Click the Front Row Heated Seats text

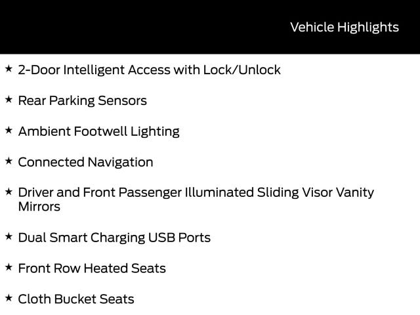pyautogui.click(x=92, y=268)
